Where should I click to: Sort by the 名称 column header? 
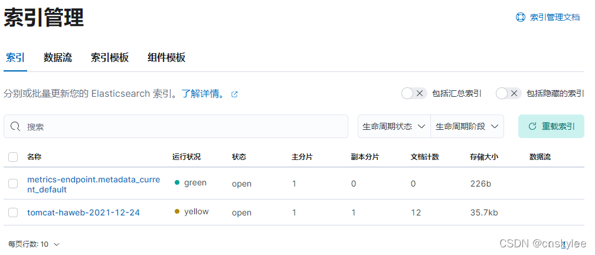pos(34,157)
